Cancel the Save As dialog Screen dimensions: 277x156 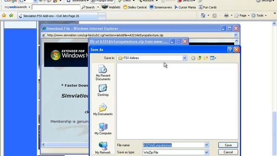pos(228,152)
